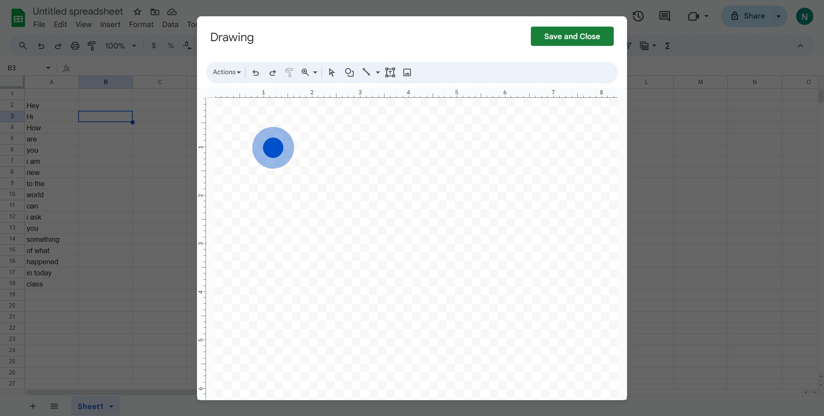824x416 pixels.
Task: Select the blue circle on canvas
Action: (x=273, y=148)
